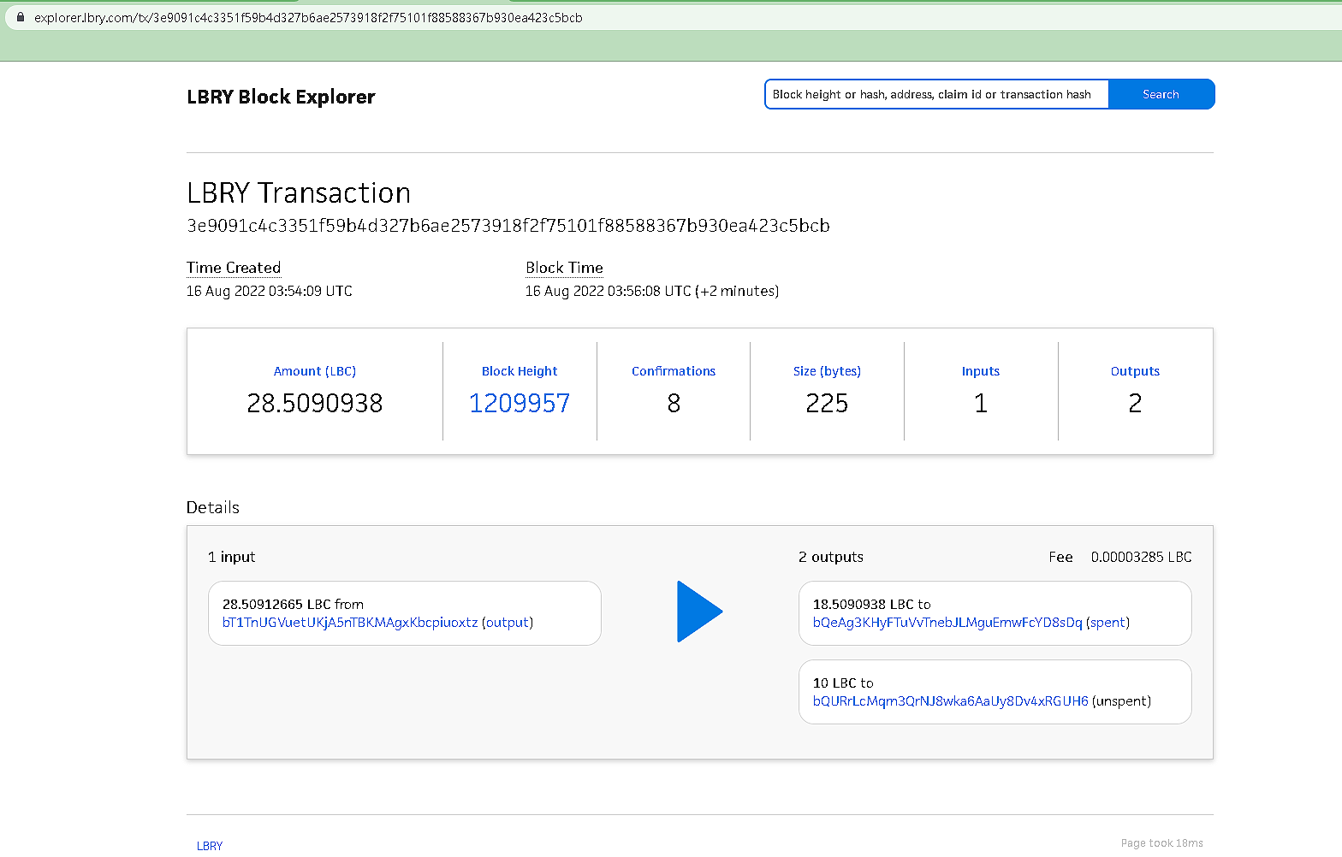Click the outputs count value 2
Viewport: 1342px width, 857px height.
click(x=1135, y=403)
